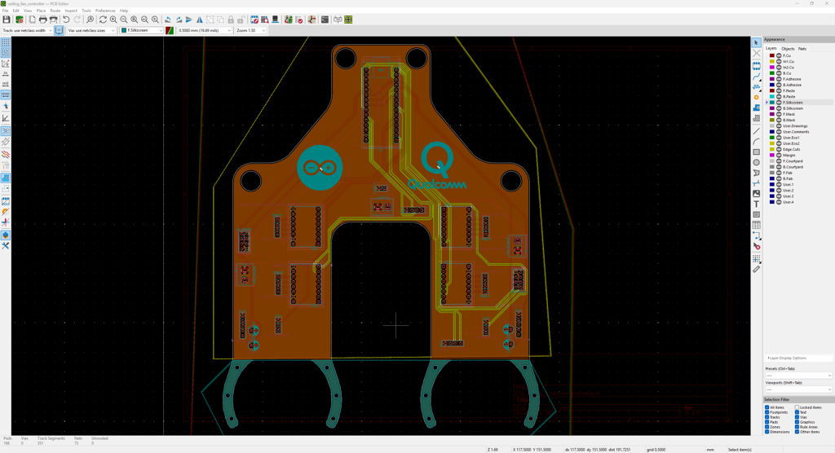Toggle grid display icon on left toolbar
Screen dimensions: 835x453
pyautogui.click(x=6, y=42)
